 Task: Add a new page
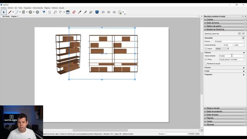pyautogui.click(x=103, y=12)
